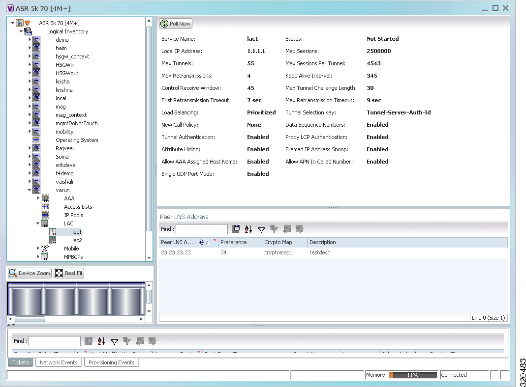526x387 pixels.
Task: Click the Logical Inventory icon
Action: click(x=28, y=31)
